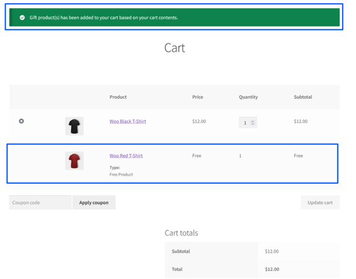Click the Quantity column header
The image size is (356, 279).
pyautogui.click(x=248, y=97)
